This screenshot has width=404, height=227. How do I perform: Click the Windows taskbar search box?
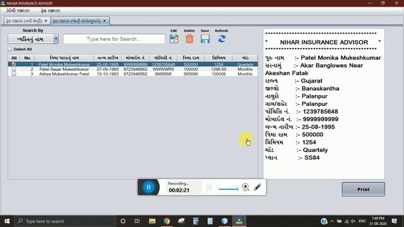pos(64,221)
